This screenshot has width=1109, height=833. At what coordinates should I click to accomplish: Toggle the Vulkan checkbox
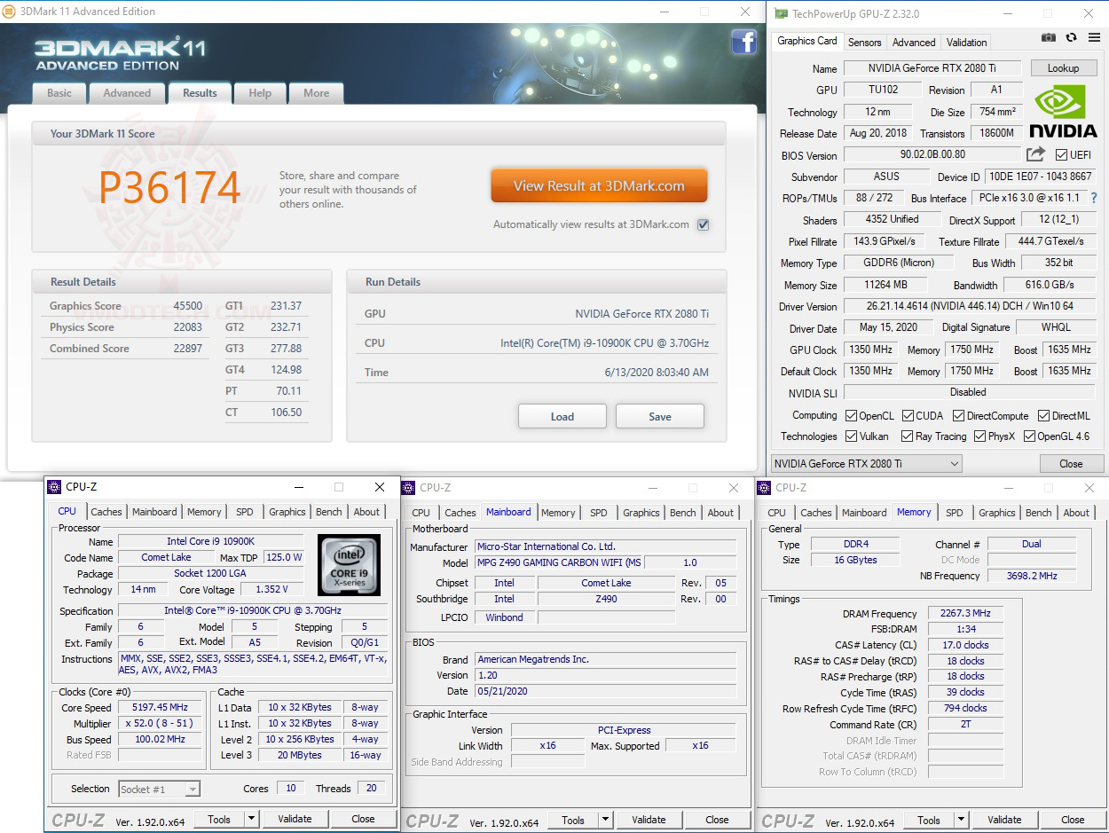[x=851, y=436]
